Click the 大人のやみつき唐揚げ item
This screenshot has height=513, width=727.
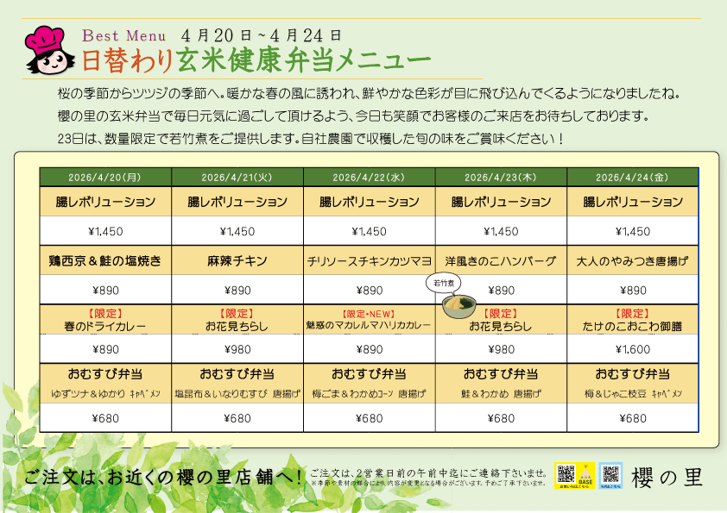pyautogui.click(x=633, y=260)
